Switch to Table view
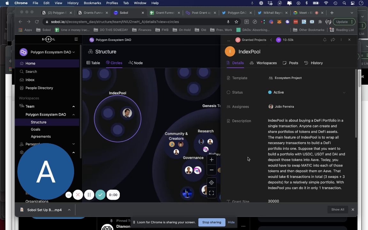 (x=93, y=63)
